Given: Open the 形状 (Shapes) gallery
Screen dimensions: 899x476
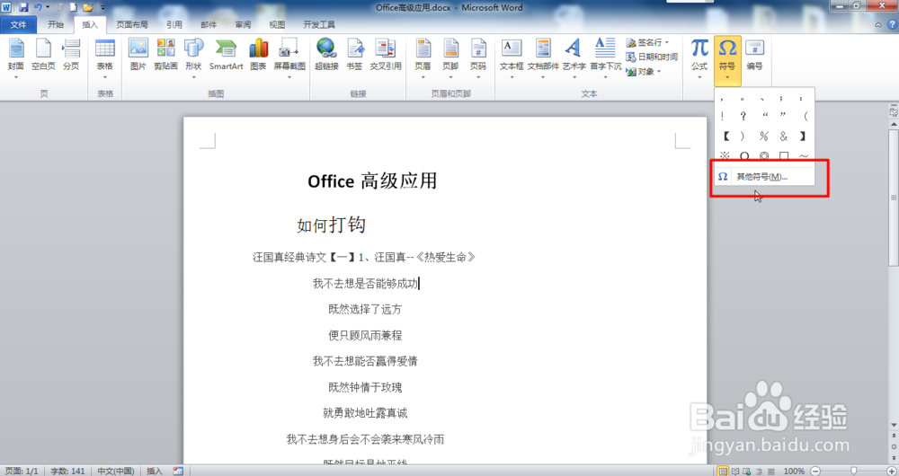Looking at the screenshot, I should (194, 59).
